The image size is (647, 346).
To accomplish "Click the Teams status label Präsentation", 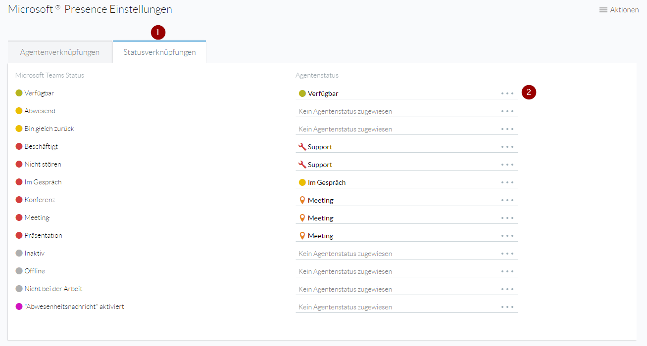I will click(x=43, y=235).
